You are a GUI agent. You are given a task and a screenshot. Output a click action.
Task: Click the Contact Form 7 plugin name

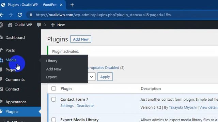[74, 99]
